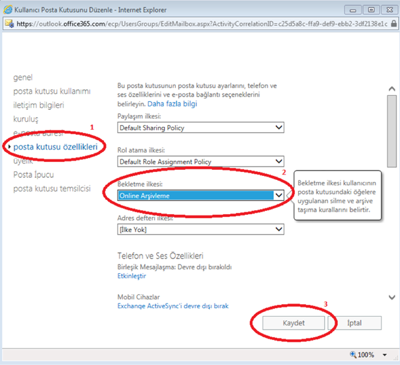This screenshot has height=365, width=400.
Task: Click the vertical scrollbar thumb
Action: 392,132
